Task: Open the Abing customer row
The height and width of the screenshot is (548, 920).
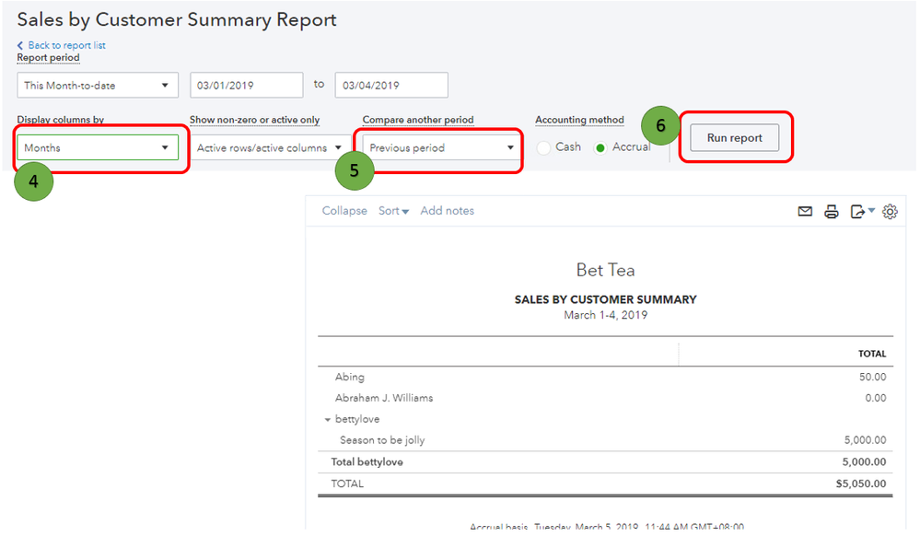Action: [350, 377]
